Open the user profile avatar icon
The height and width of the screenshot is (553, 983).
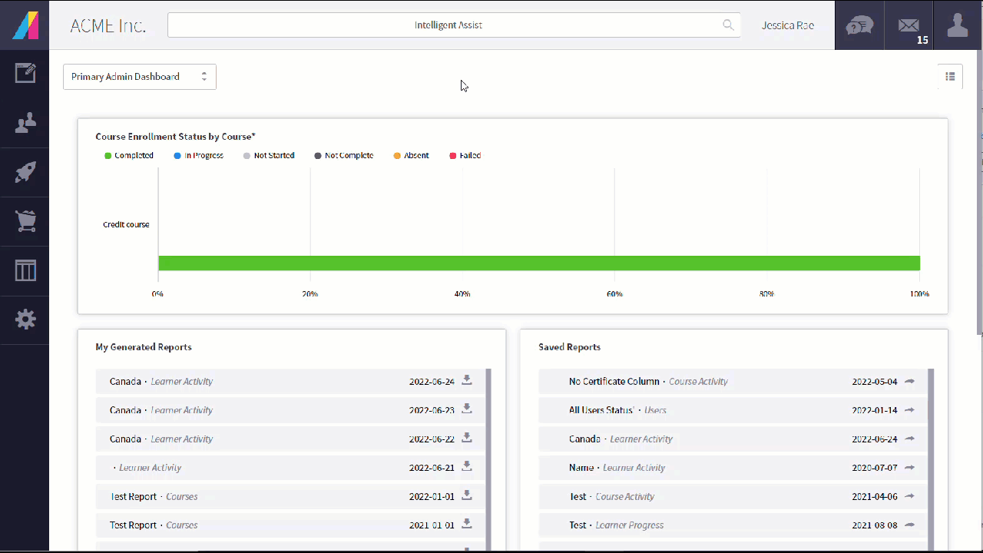pyautogui.click(x=958, y=25)
